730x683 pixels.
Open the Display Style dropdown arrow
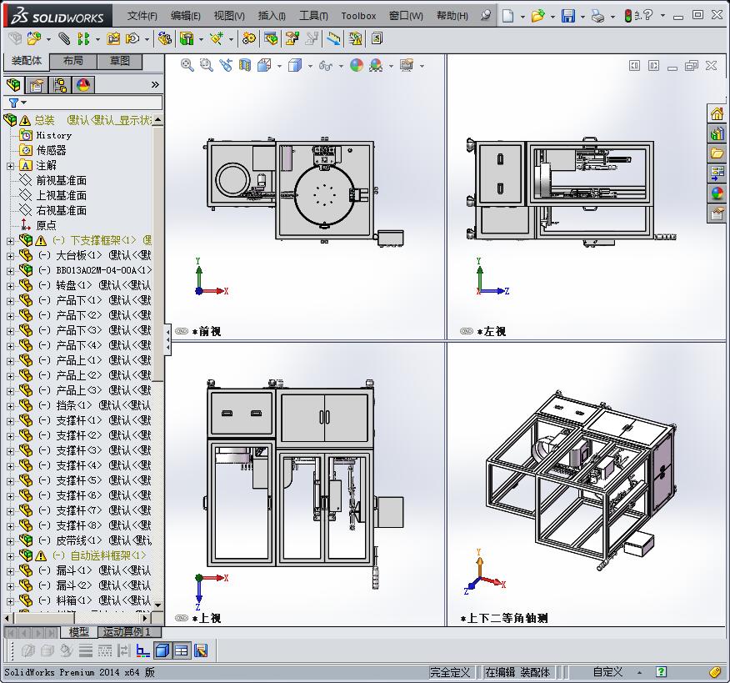310,66
